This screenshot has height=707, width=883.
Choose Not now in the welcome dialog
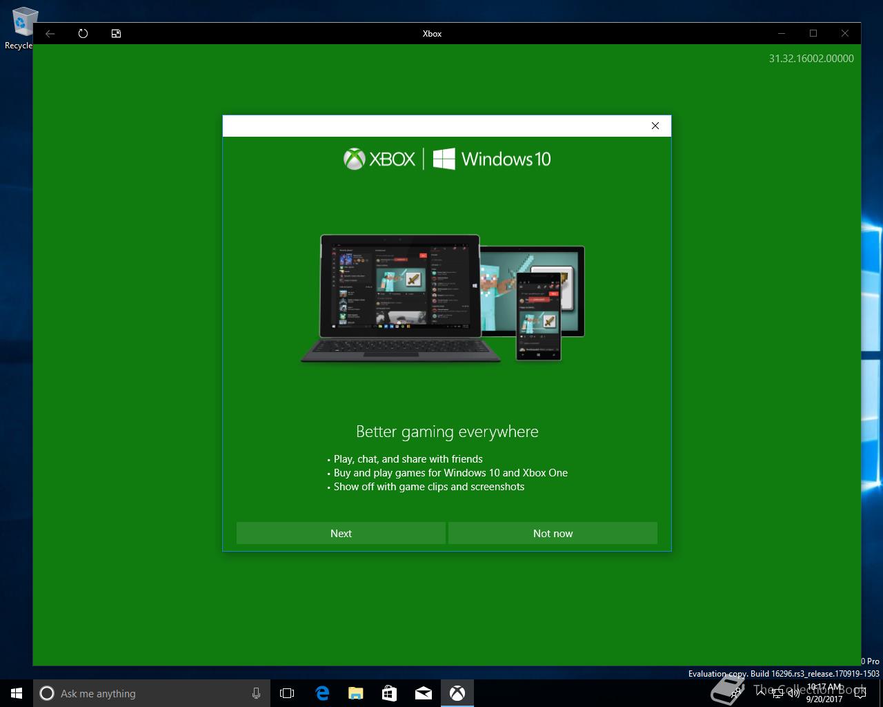[x=553, y=533]
